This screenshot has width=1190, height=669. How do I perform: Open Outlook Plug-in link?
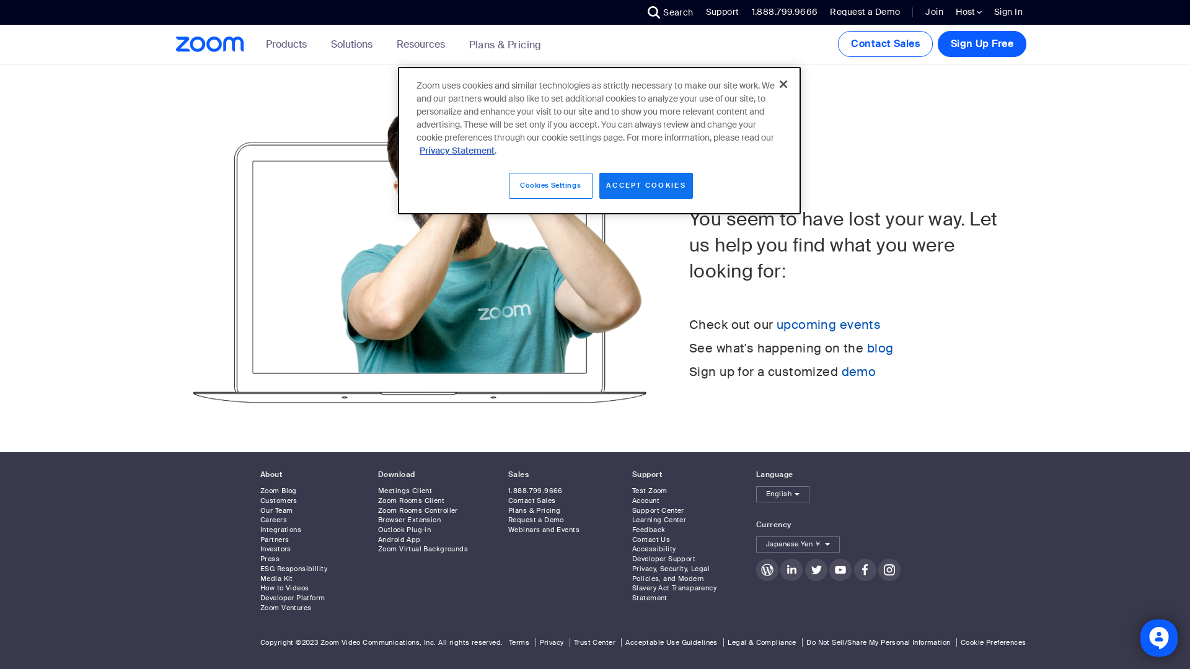[x=404, y=530]
